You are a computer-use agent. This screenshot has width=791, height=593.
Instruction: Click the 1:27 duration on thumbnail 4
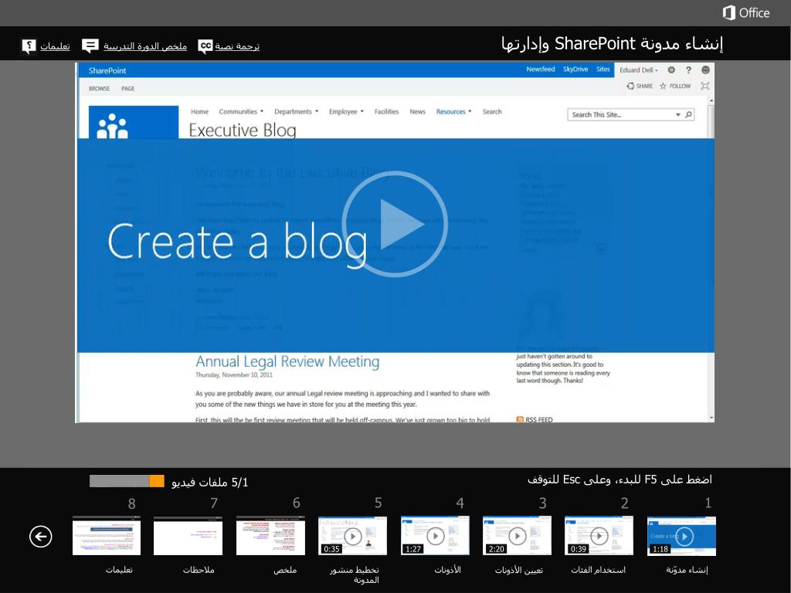413,549
